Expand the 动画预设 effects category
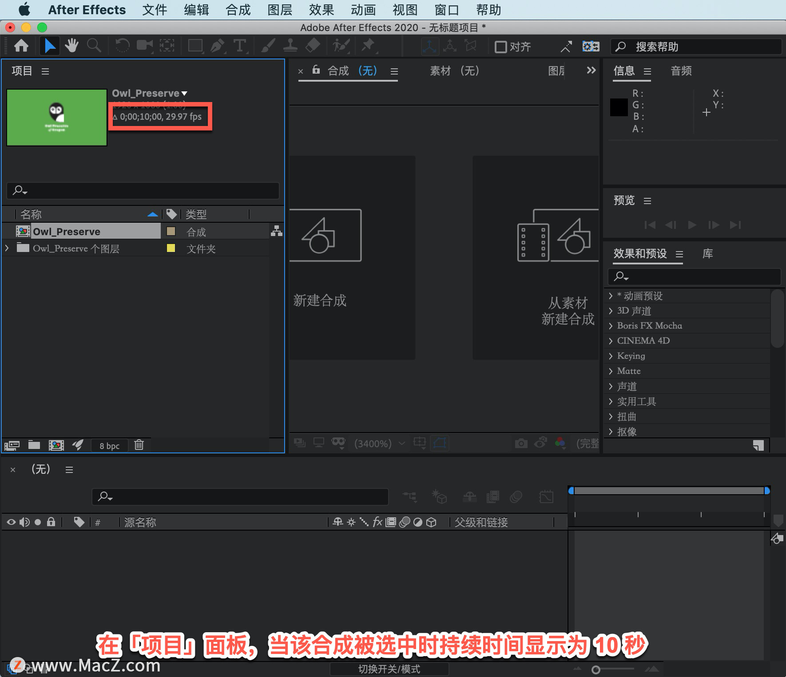This screenshot has width=786, height=677. (x=611, y=295)
